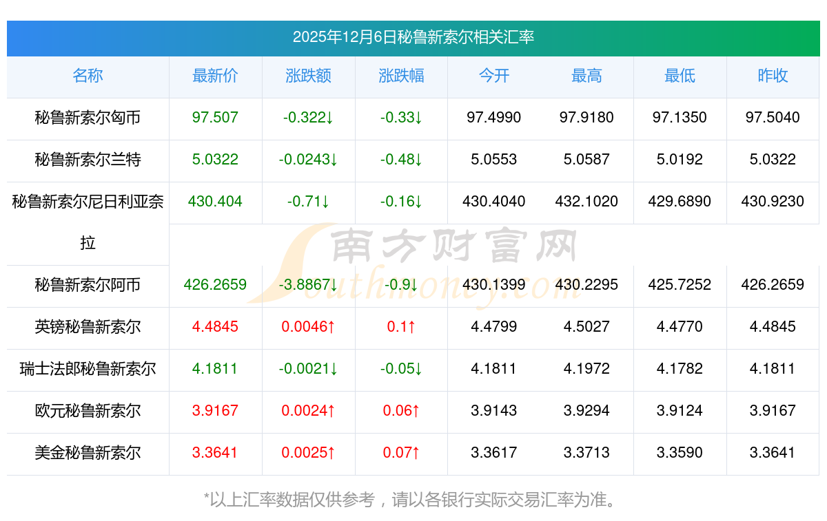This screenshot has height=521, width=827.
Task: Click low value 4.4770
Action: [x=680, y=327]
